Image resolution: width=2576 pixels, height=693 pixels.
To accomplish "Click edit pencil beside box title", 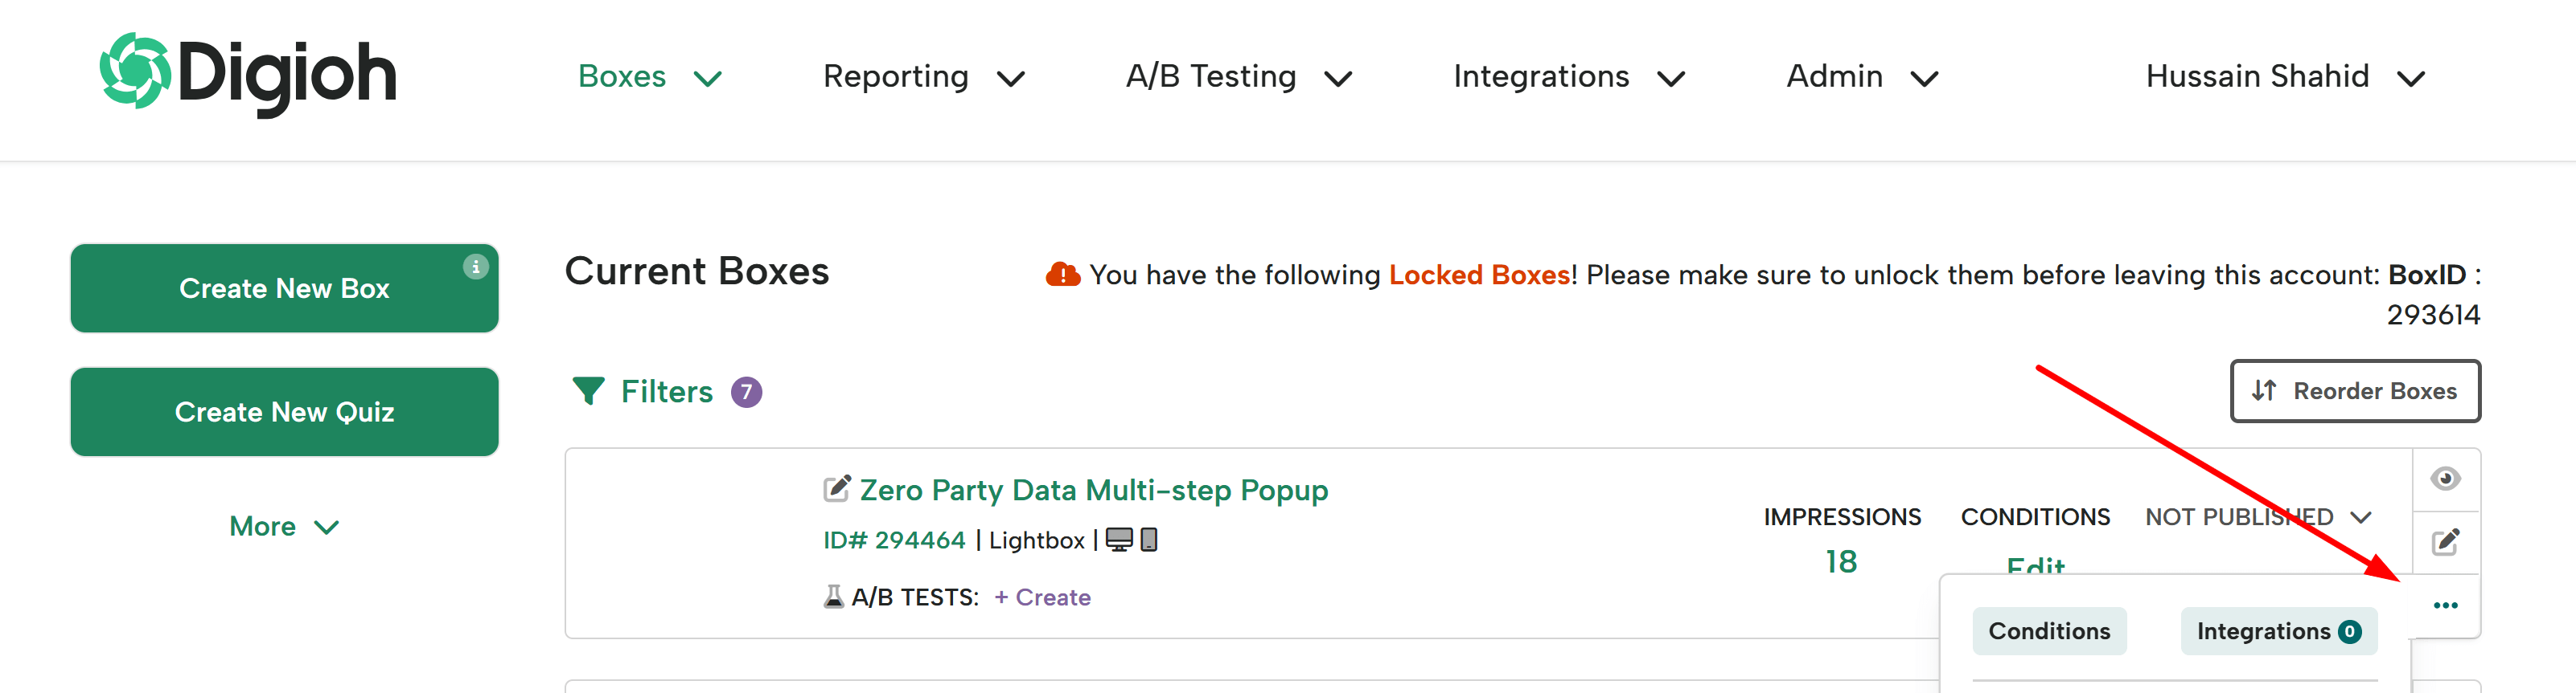I will [x=837, y=488].
